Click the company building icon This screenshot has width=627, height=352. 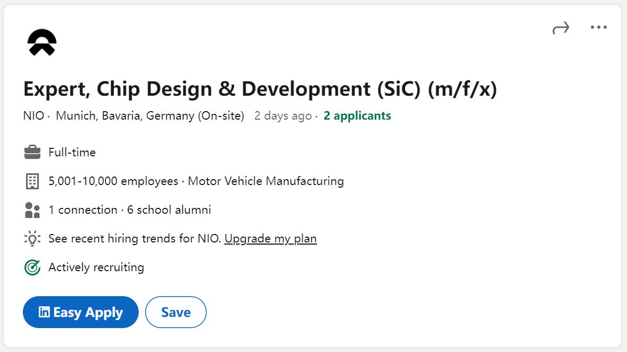pyautogui.click(x=32, y=181)
